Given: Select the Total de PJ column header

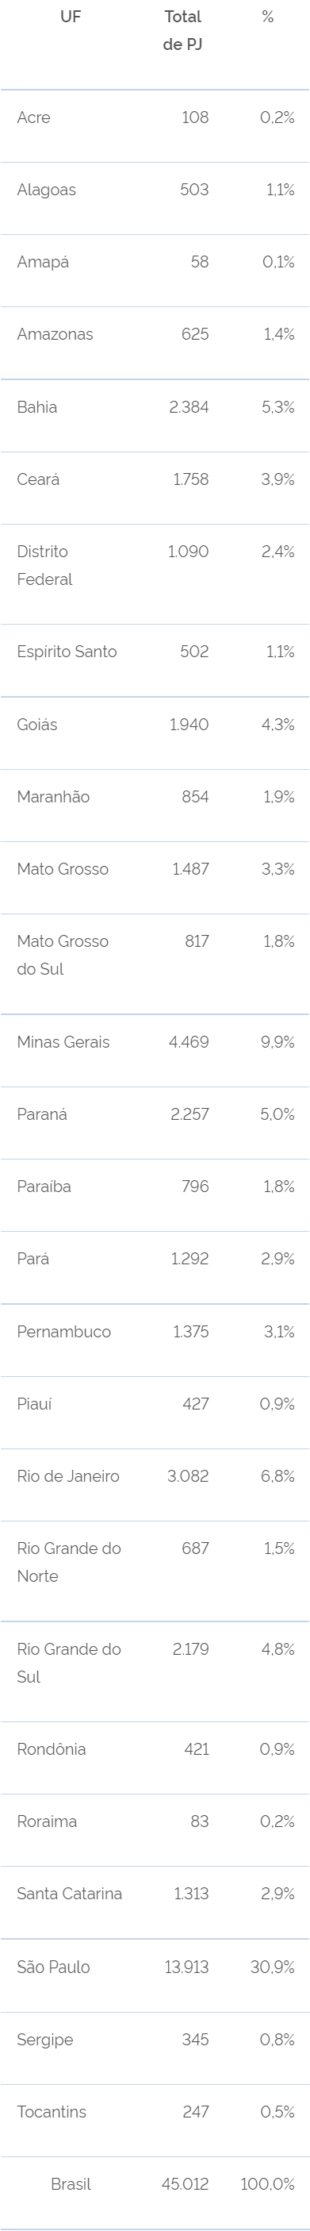Looking at the screenshot, I should coord(182,30).
